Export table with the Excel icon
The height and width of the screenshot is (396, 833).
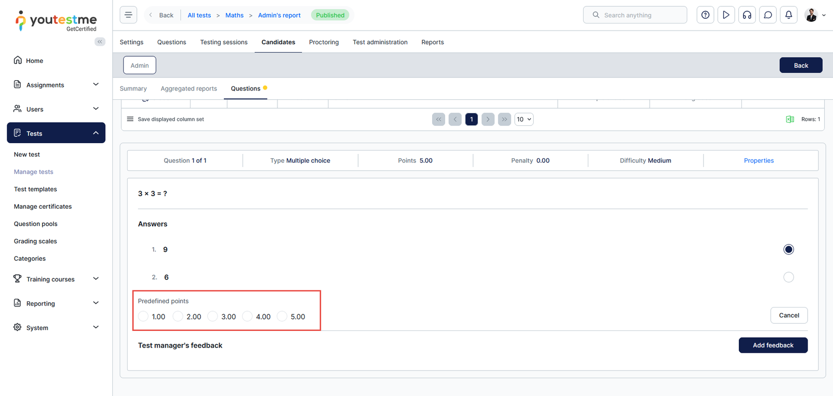pos(790,119)
